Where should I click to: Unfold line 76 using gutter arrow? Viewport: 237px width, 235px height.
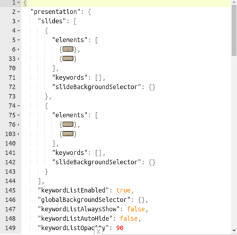[18, 125]
